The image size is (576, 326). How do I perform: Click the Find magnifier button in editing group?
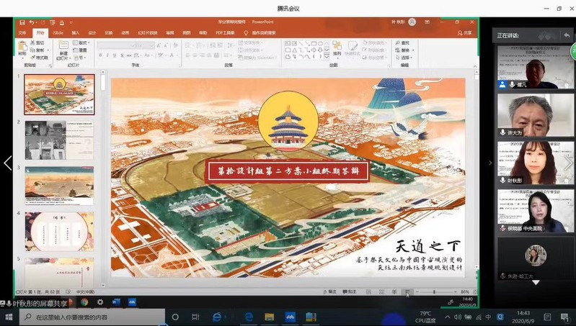pyautogui.click(x=402, y=43)
